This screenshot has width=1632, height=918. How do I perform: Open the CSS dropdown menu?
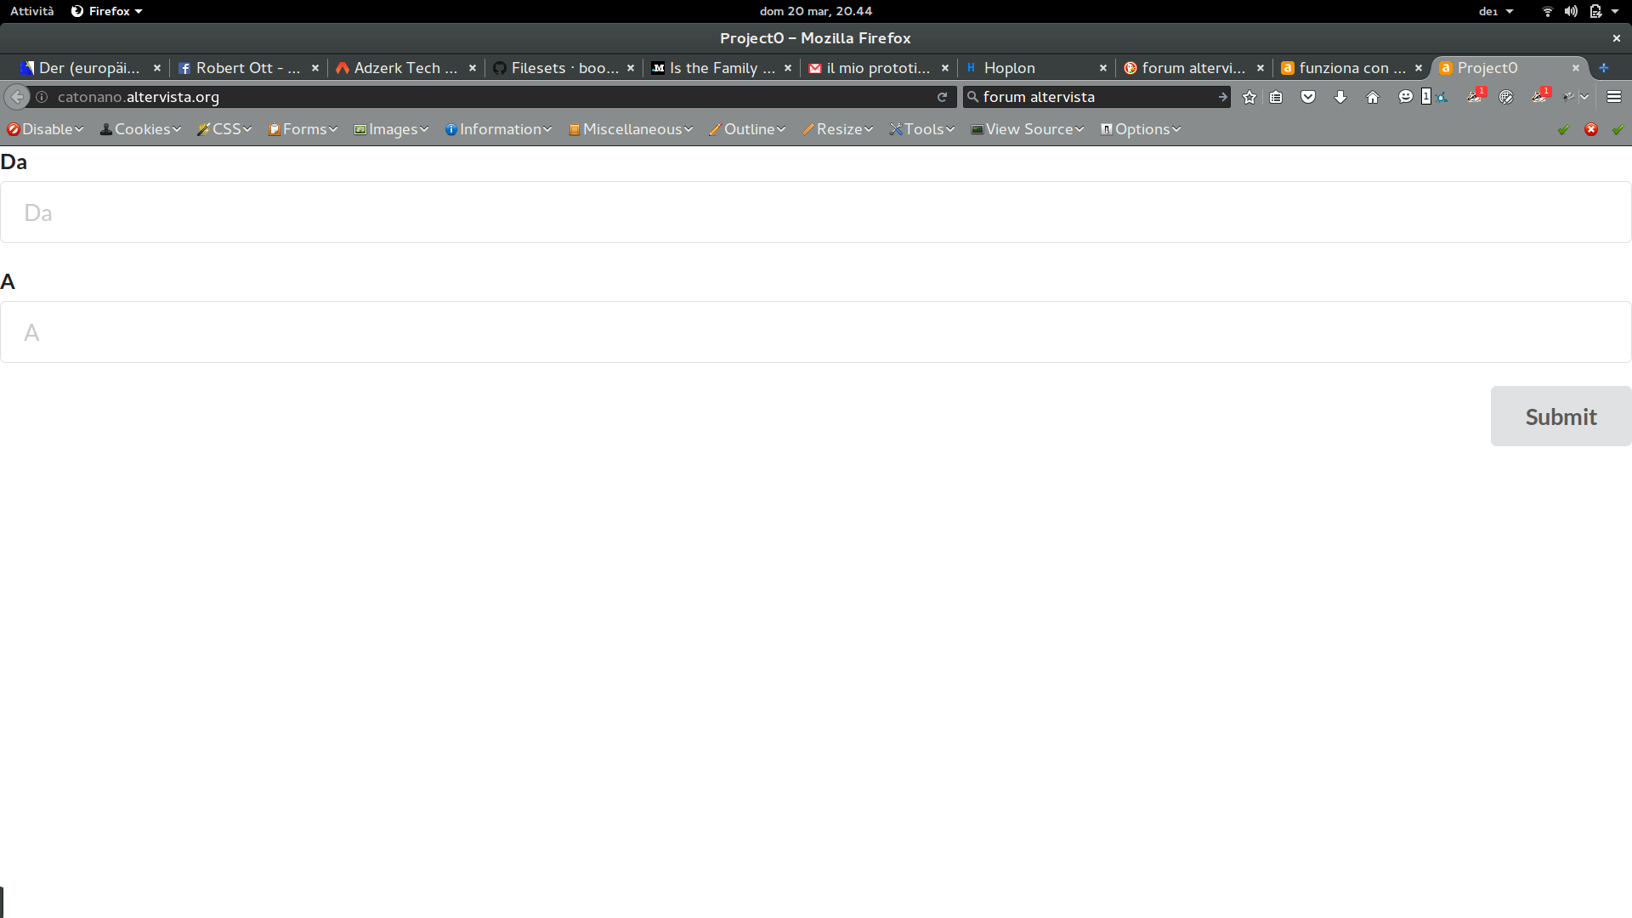[224, 129]
